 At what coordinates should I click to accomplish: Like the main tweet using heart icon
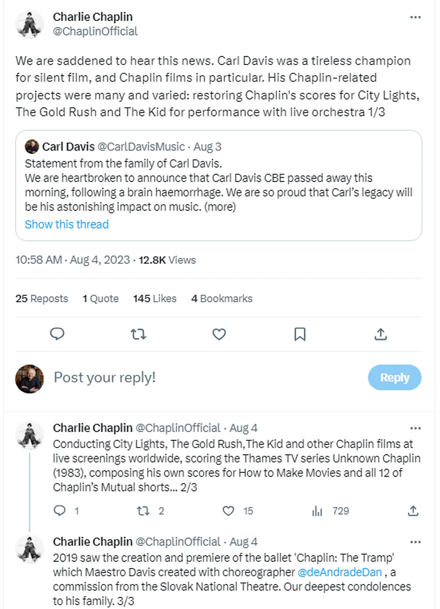click(219, 334)
